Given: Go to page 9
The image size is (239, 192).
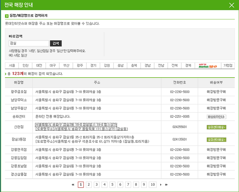Looking at the screenshot, I should coord(144,185).
